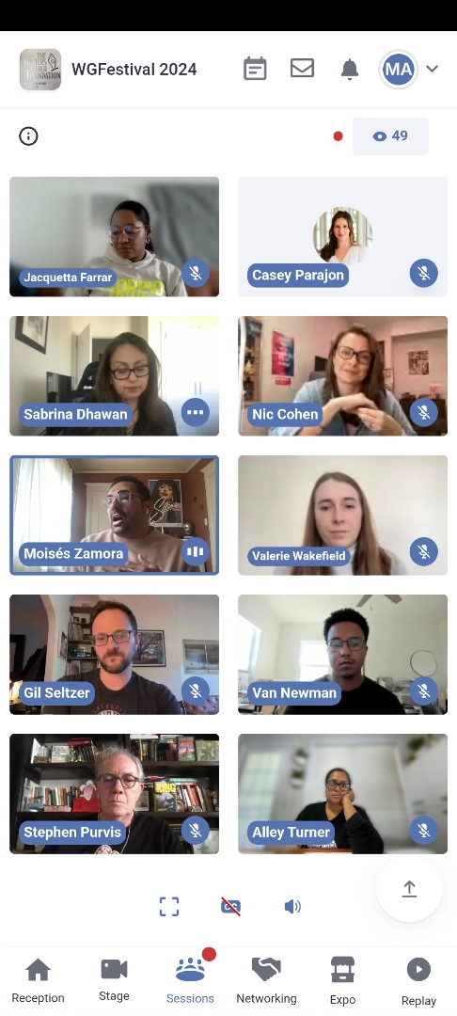Open the MA user avatar menu

[x=398, y=69]
